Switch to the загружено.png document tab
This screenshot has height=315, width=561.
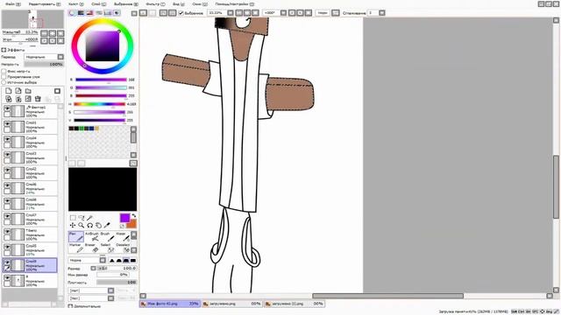[231, 304]
